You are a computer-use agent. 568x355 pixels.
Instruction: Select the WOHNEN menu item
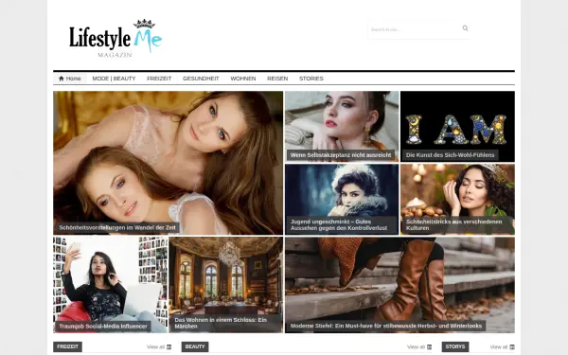(243, 79)
